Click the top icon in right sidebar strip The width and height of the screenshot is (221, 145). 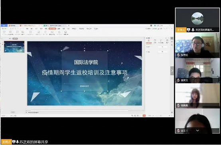click(172, 38)
